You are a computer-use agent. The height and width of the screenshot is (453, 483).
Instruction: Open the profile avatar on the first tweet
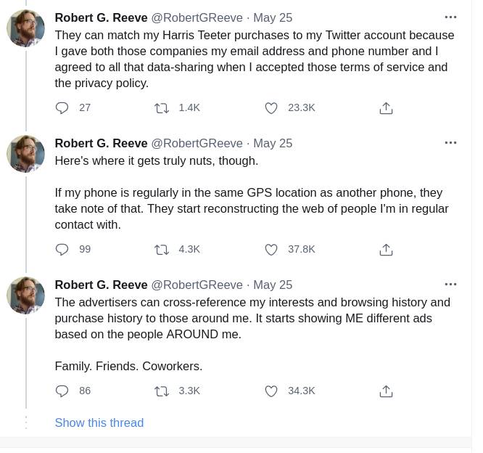coord(26,29)
